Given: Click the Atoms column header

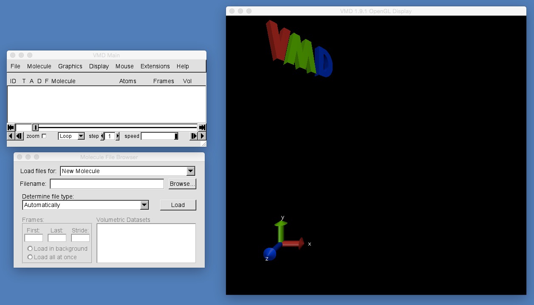Looking at the screenshot, I should point(128,81).
